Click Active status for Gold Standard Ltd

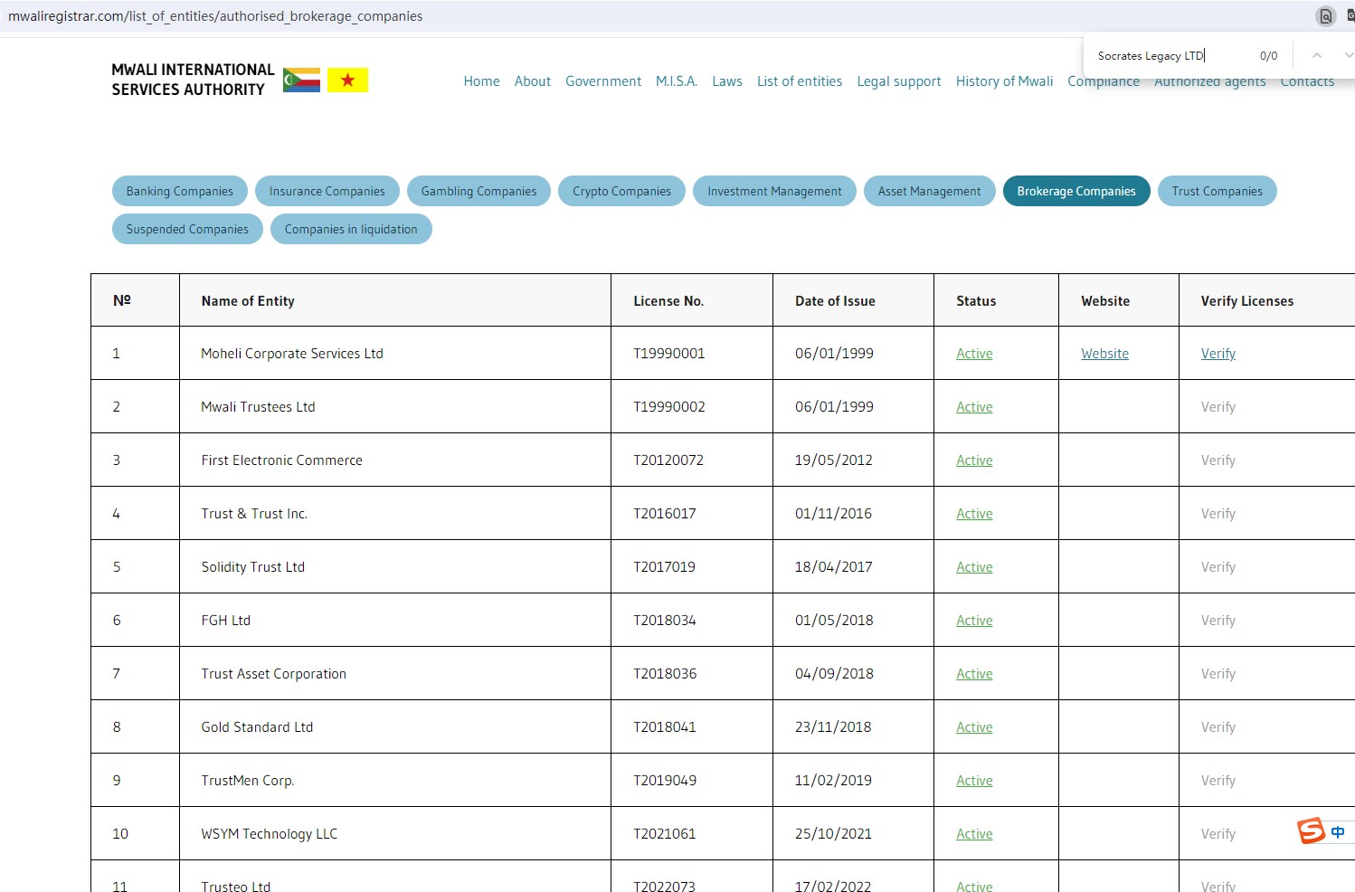[974, 727]
